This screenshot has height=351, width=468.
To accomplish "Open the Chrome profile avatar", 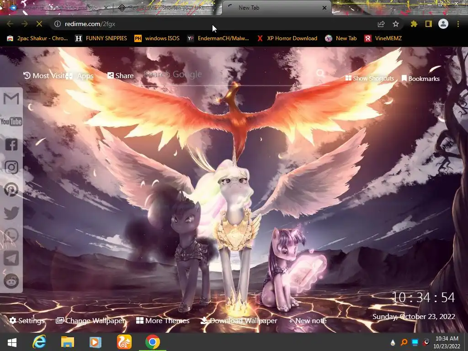I will pos(443,24).
